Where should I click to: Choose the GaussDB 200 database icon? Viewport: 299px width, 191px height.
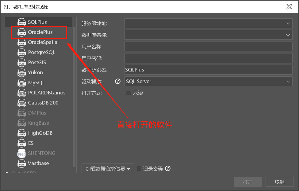pos(21,103)
